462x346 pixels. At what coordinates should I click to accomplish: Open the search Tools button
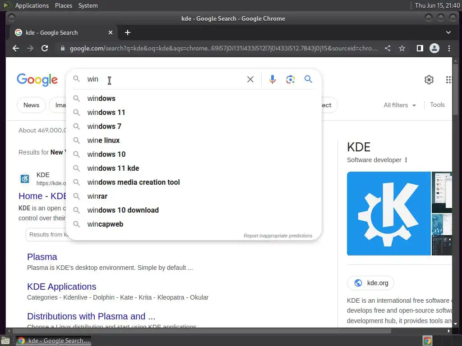click(437, 105)
